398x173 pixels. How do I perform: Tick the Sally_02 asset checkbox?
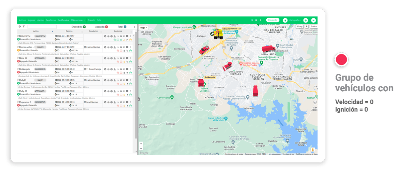(19, 91)
